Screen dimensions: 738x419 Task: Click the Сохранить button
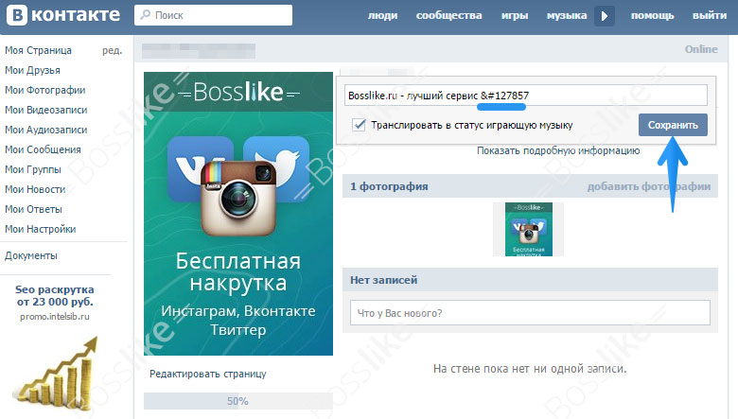point(673,125)
